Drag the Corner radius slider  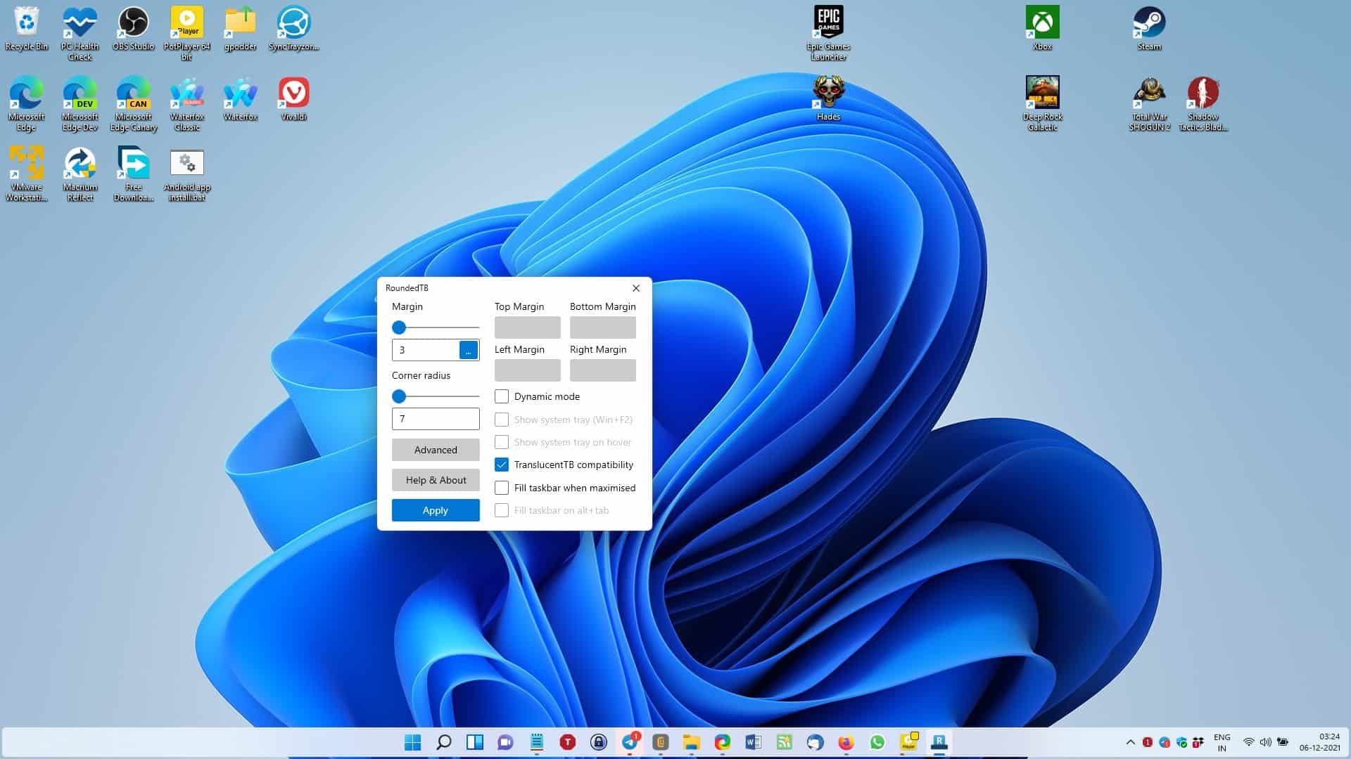click(x=398, y=396)
